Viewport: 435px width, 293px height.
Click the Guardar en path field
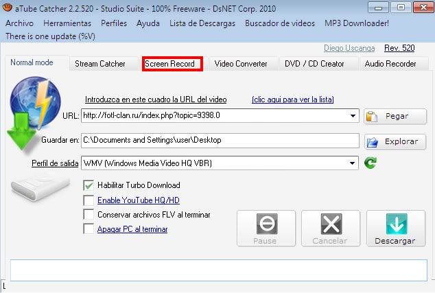click(220, 141)
